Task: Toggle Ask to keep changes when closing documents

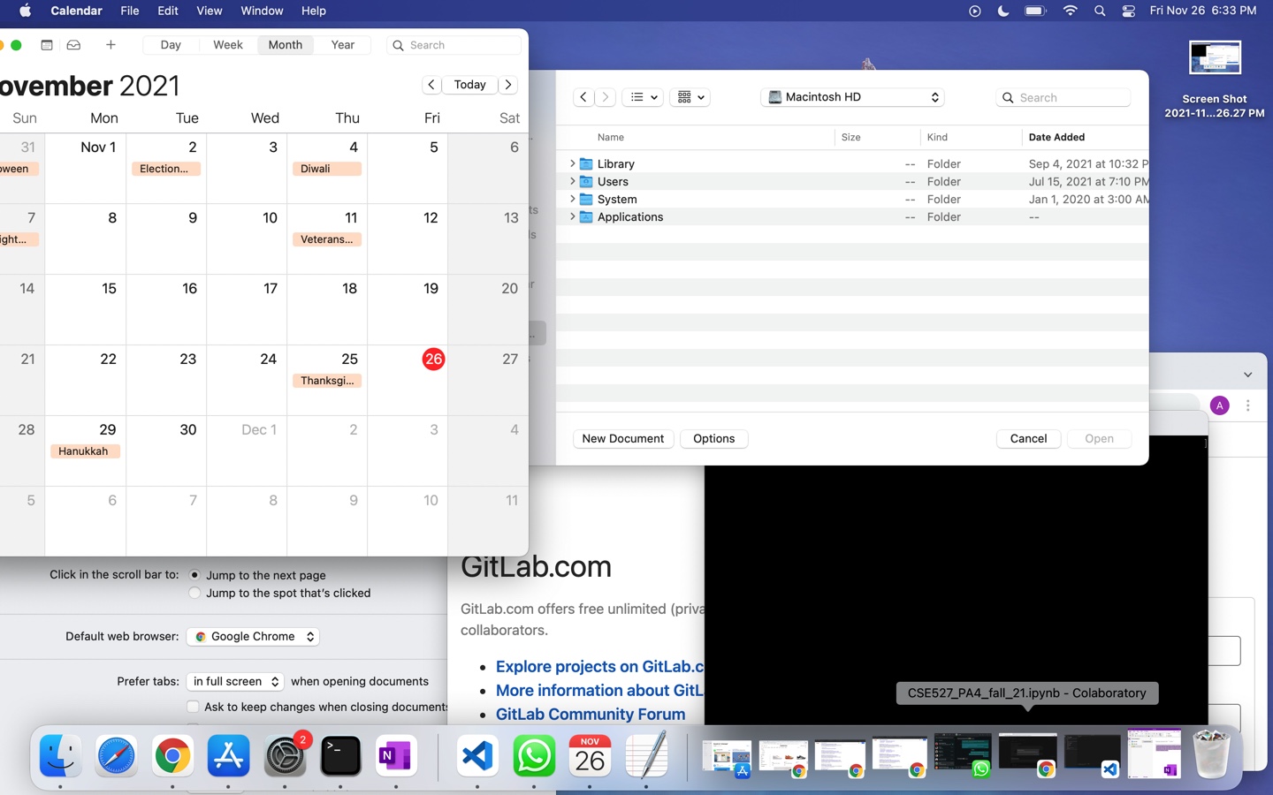Action: (x=193, y=707)
